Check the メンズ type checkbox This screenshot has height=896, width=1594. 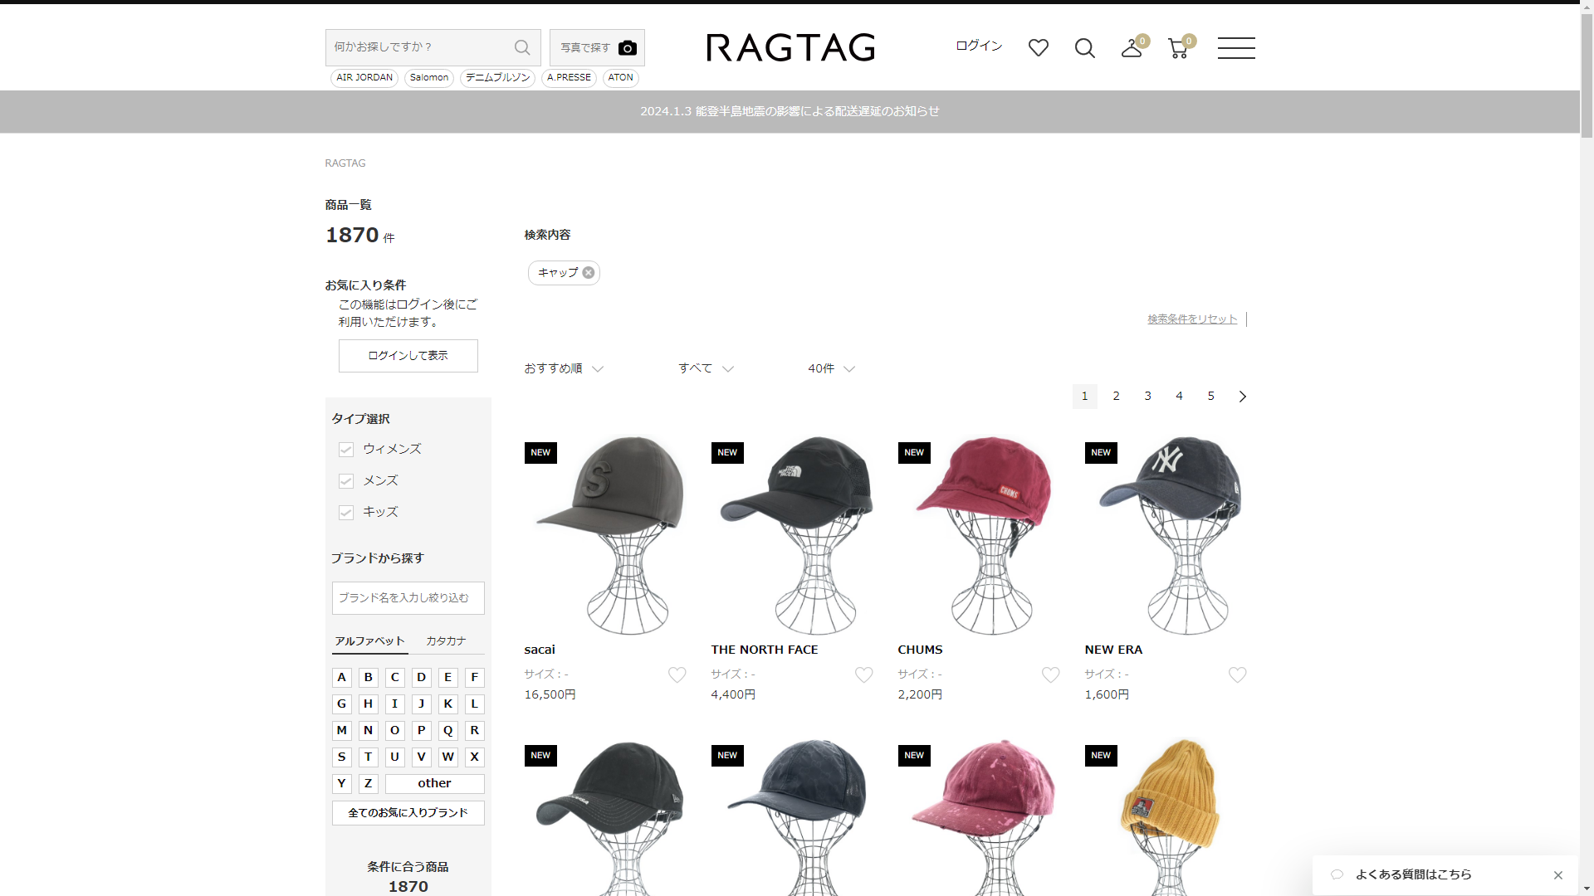(346, 481)
